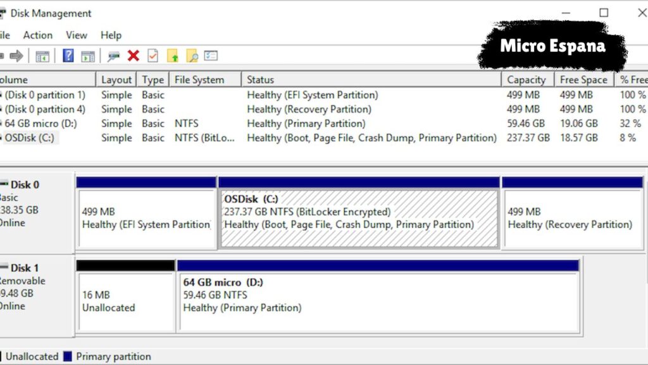
Task: Open the View menu
Action: (x=77, y=35)
